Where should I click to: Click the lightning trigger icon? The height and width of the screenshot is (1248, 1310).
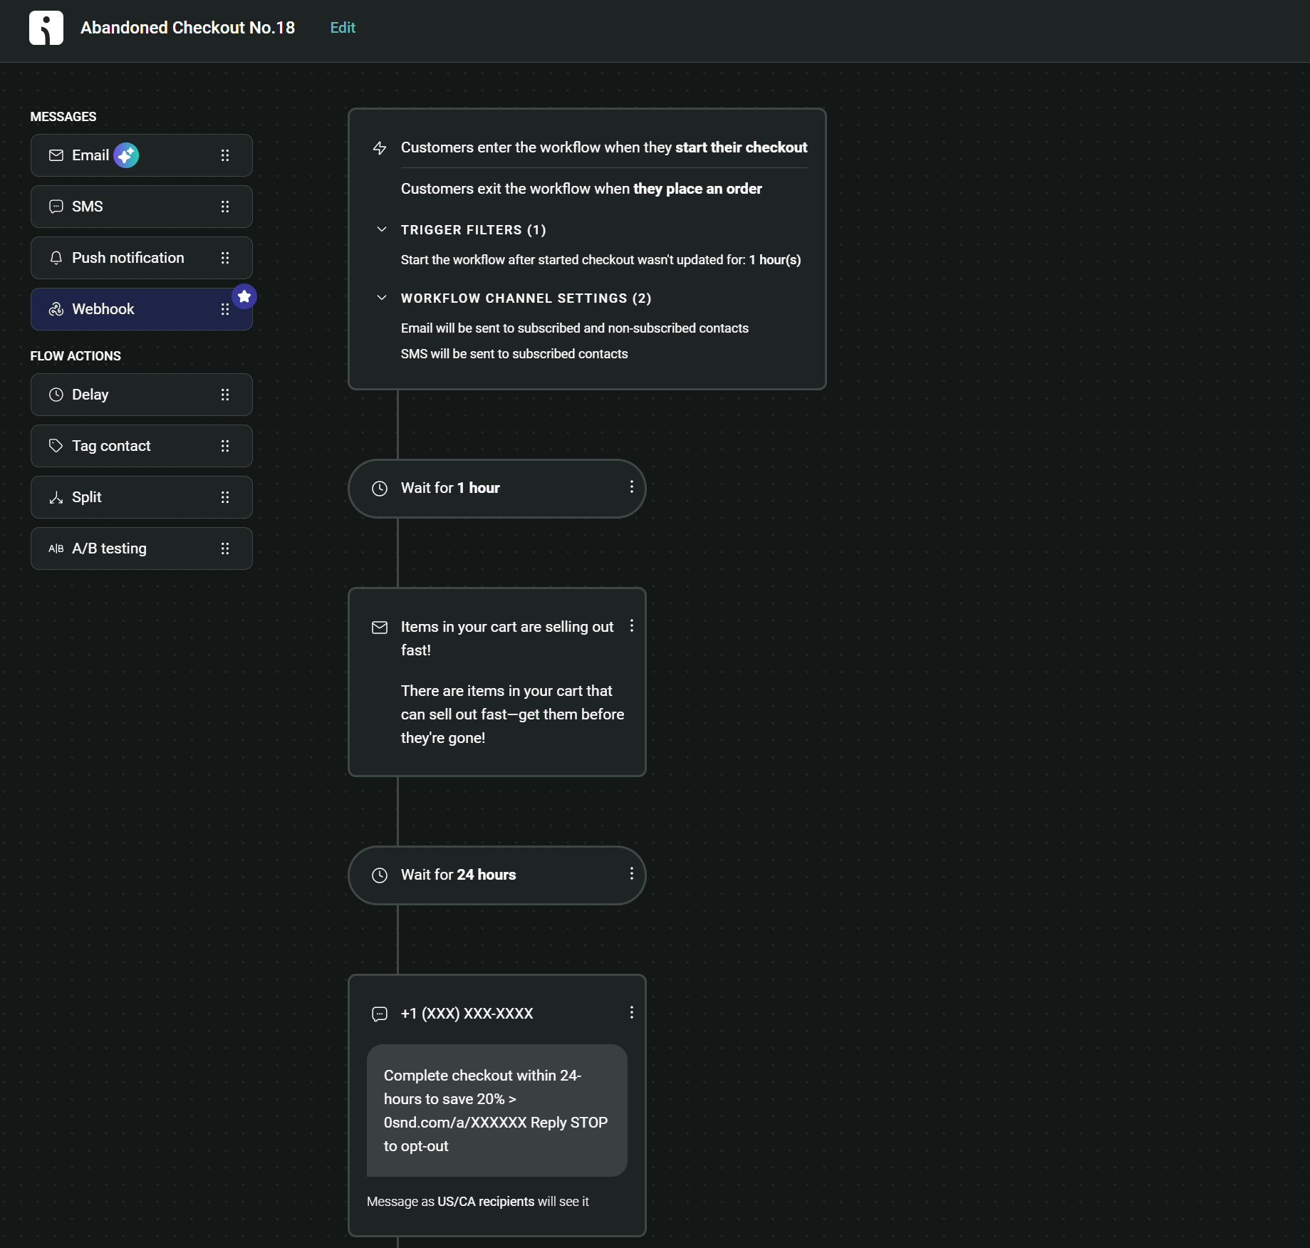tap(380, 148)
